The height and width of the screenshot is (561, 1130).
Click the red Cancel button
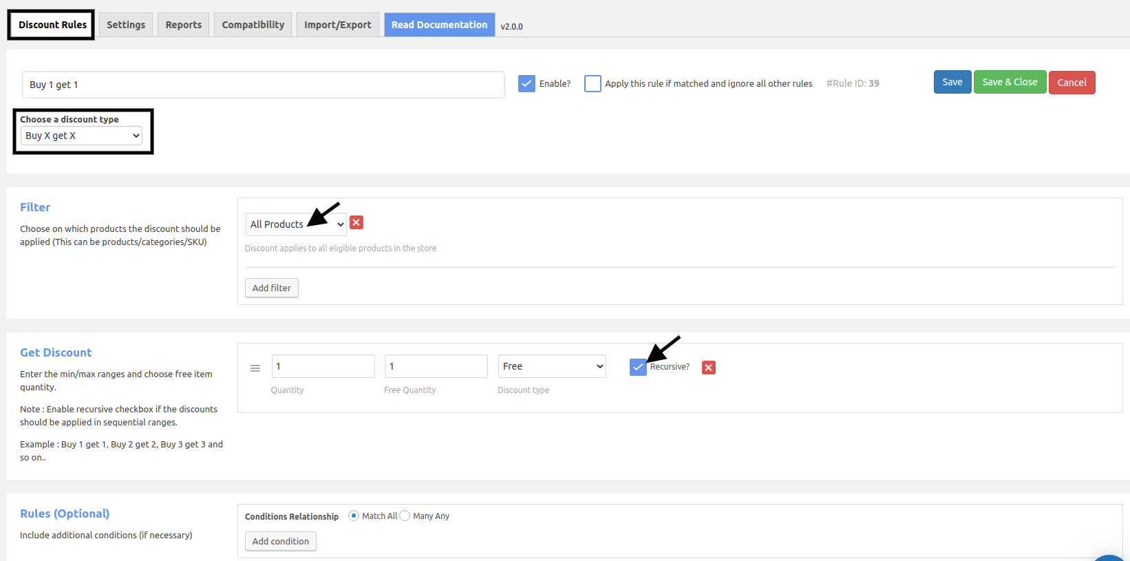1072,83
